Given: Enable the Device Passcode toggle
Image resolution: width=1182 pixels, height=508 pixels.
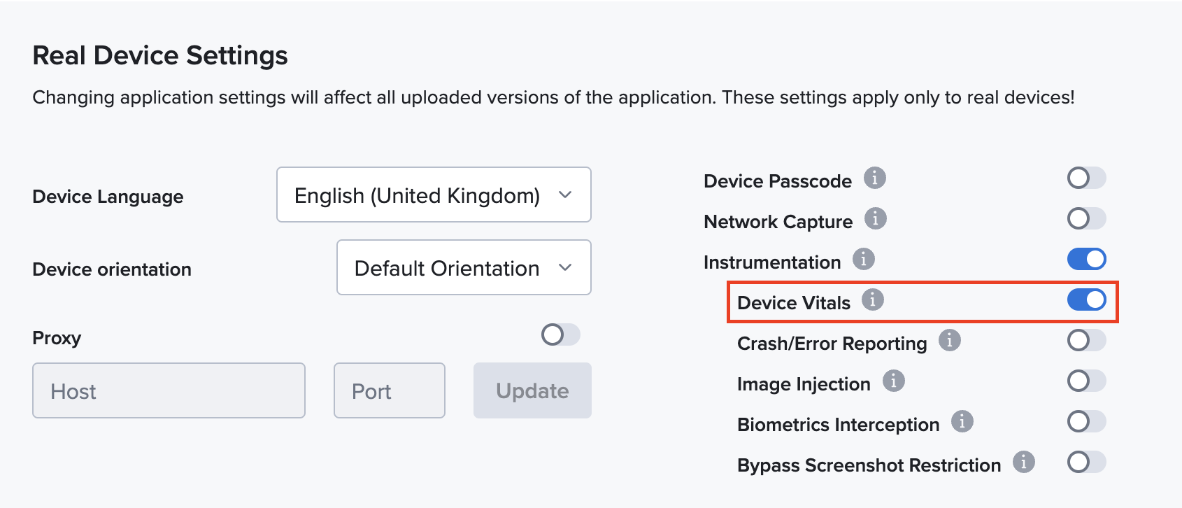Looking at the screenshot, I should click(x=1085, y=178).
